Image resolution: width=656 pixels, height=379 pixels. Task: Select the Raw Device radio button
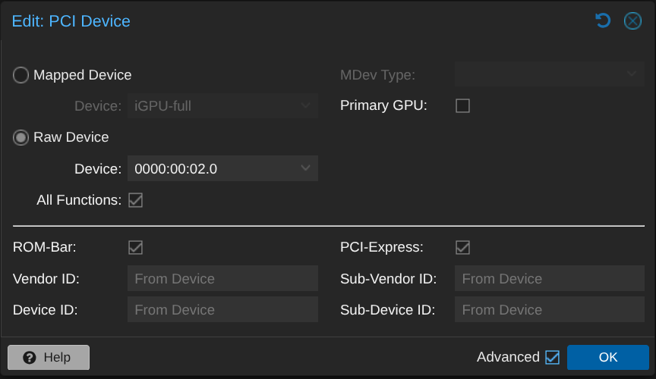(x=21, y=137)
